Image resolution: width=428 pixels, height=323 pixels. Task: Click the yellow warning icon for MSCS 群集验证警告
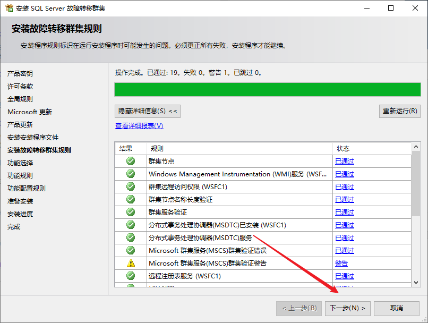coord(130,263)
